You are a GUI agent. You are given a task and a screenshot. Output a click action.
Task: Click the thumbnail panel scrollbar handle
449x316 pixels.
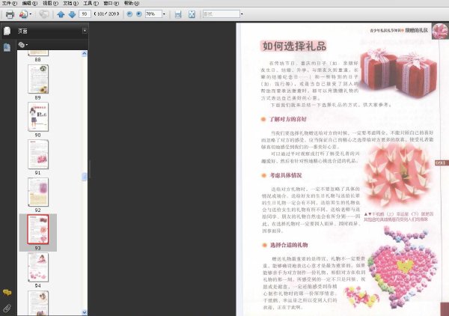[x=84, y=177]
